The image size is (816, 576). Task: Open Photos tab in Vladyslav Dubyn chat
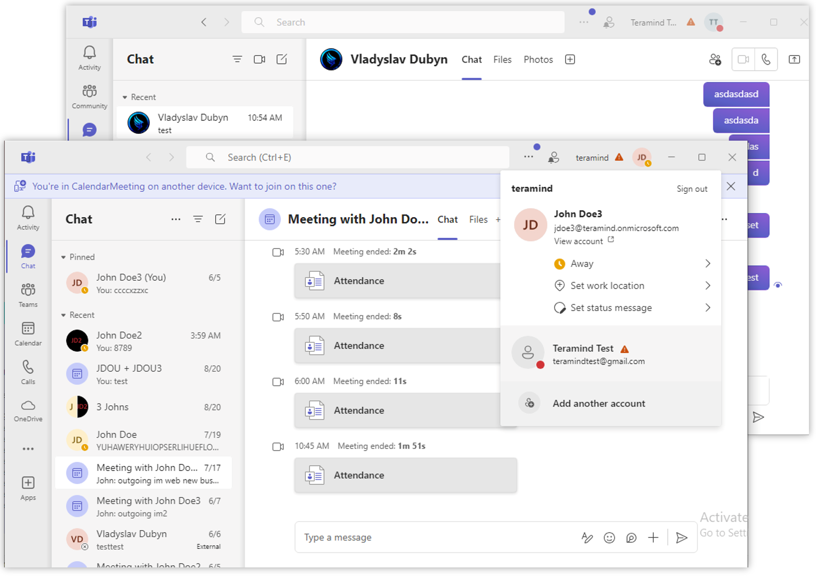point(538,60)
